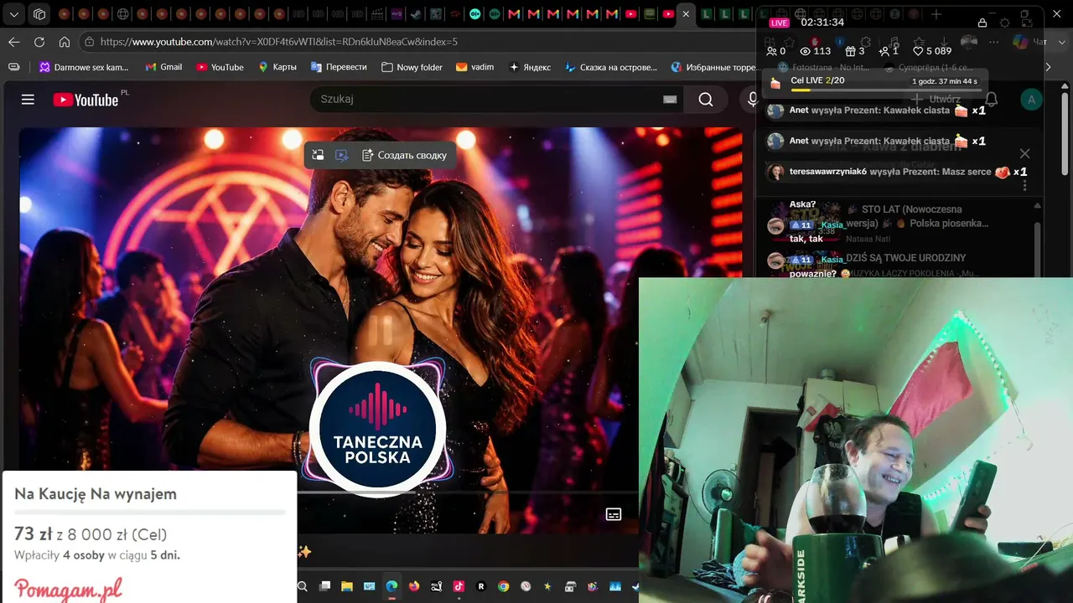The height and width of the screenshot is (603, 1073).
Task: Switch to Microsoft Edge on the taskbar
Action: 391,586
